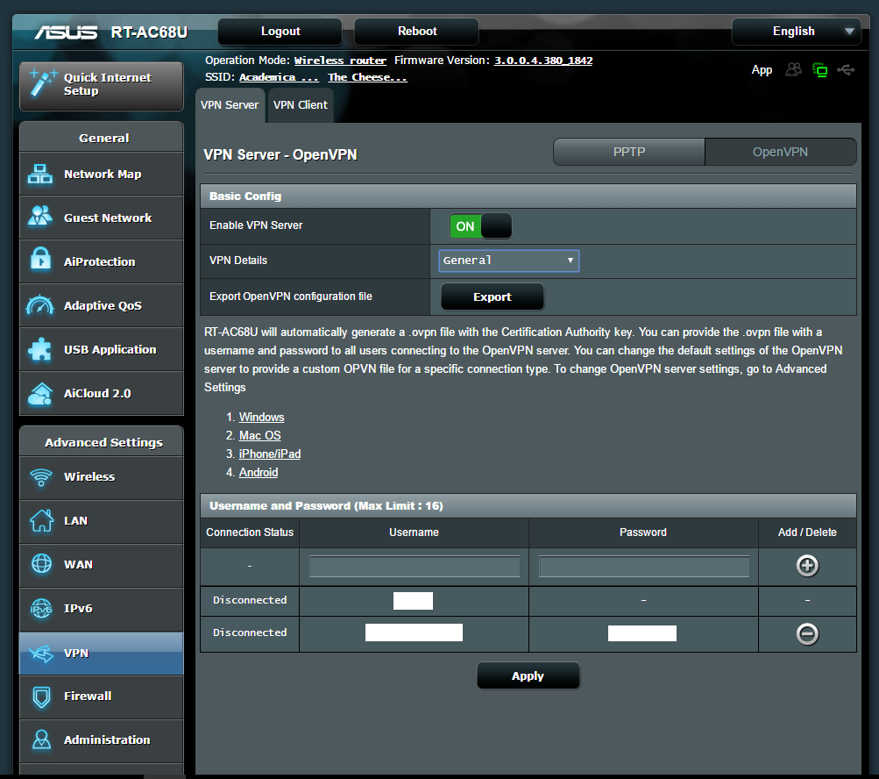Click the VPN sidebar icon
879x779 pixels.
click(41, 653)
